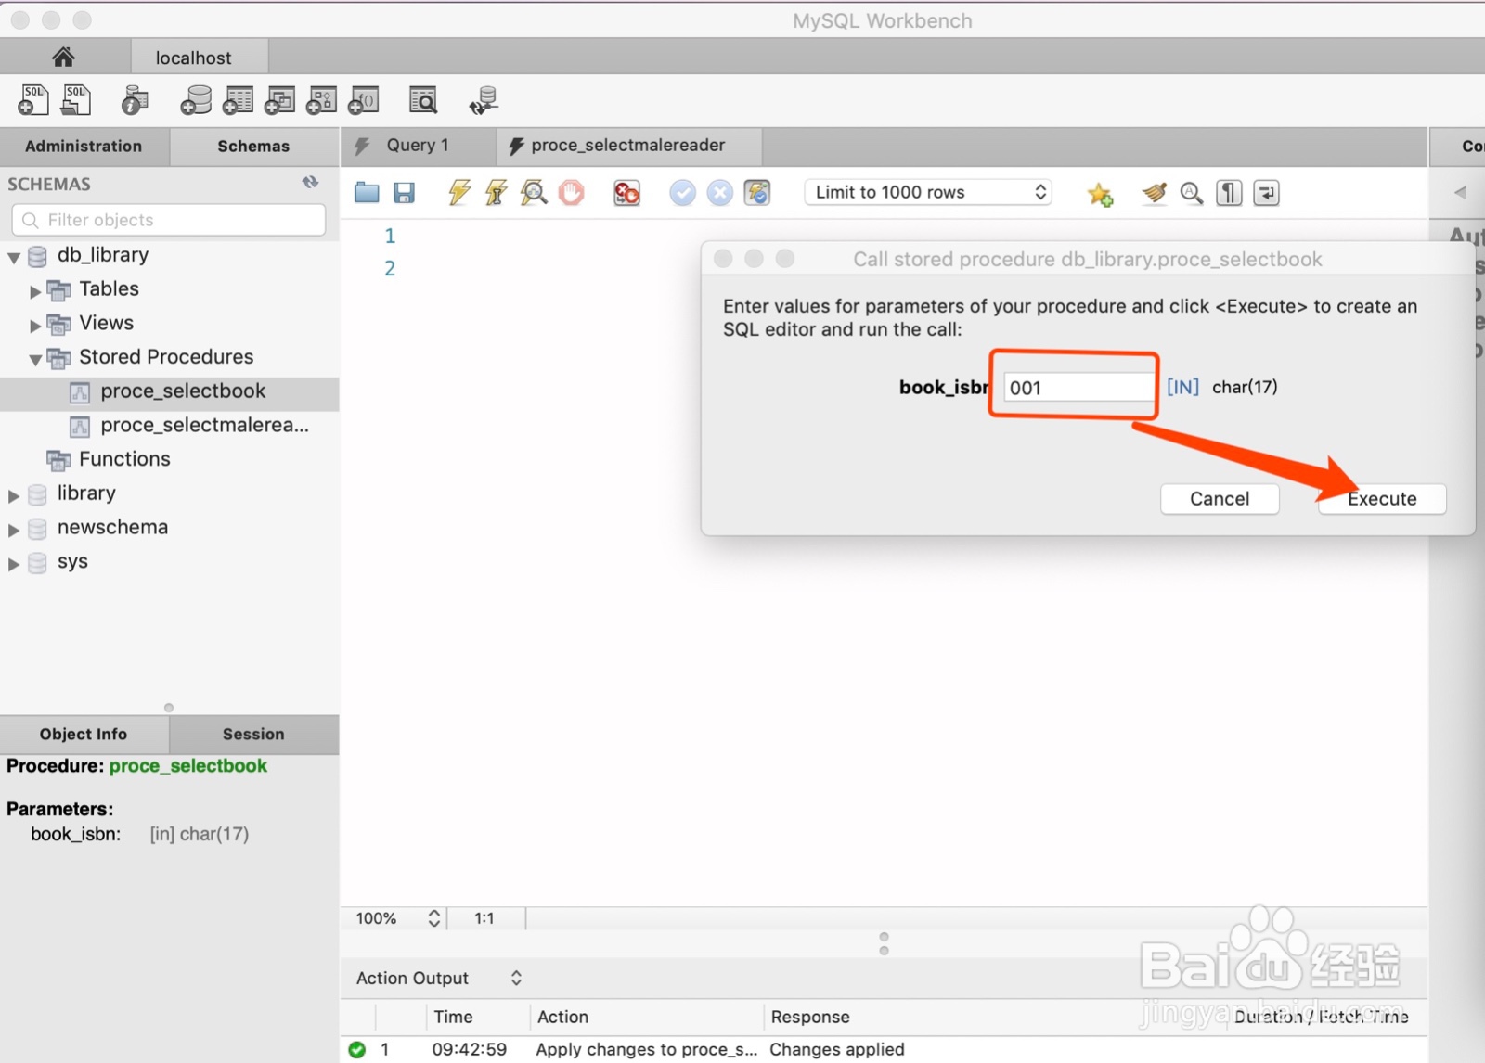Open find panel magnifier icon
The width and height of the screenshot is (1485, 1063).
click(1192, 192)
